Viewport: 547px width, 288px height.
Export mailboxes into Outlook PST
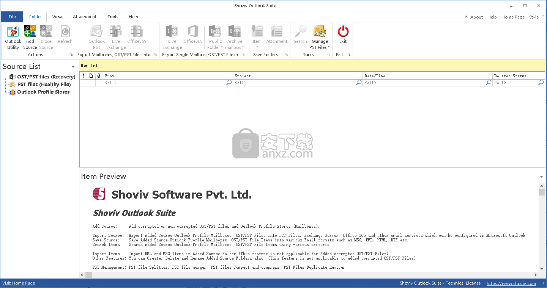(96, 37)
